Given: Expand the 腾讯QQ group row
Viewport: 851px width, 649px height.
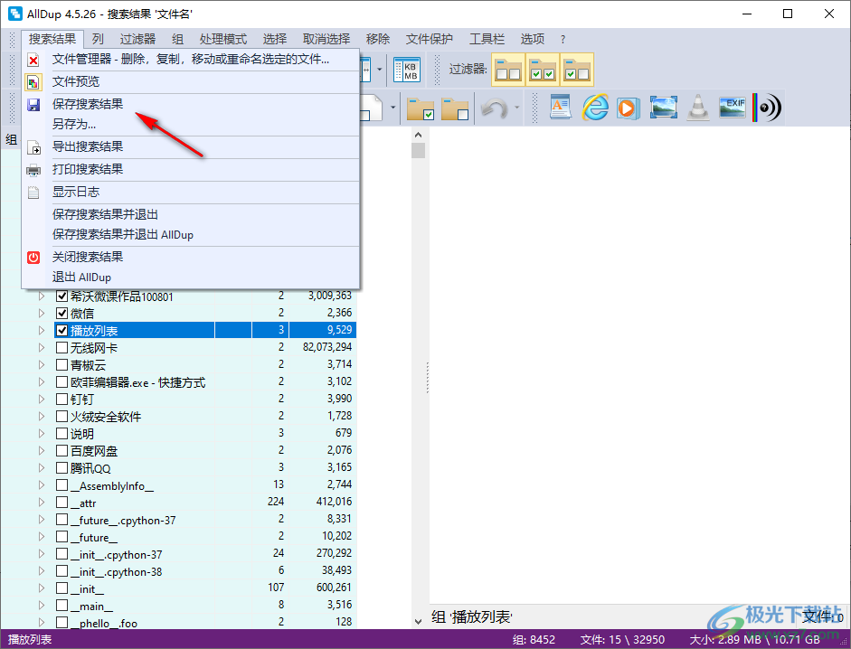Looking at the screenshot, I should (x=42, y=467).
